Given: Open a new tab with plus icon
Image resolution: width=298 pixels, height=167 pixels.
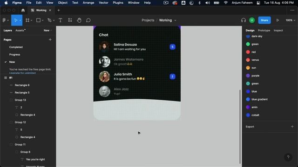Looking at the screenshot, I should [x=59, y=10].
